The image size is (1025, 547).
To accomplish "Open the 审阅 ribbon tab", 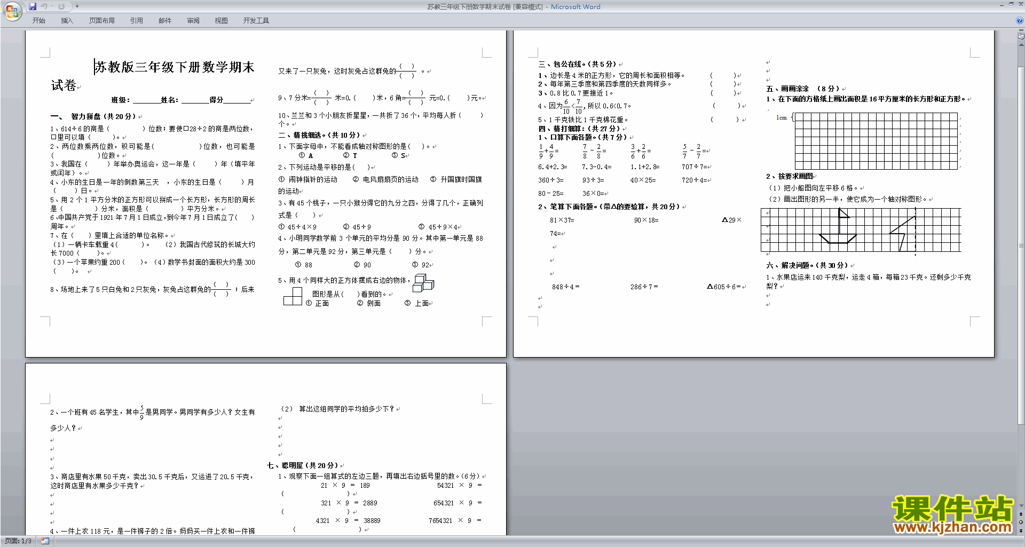I will (x=193, y=21).
